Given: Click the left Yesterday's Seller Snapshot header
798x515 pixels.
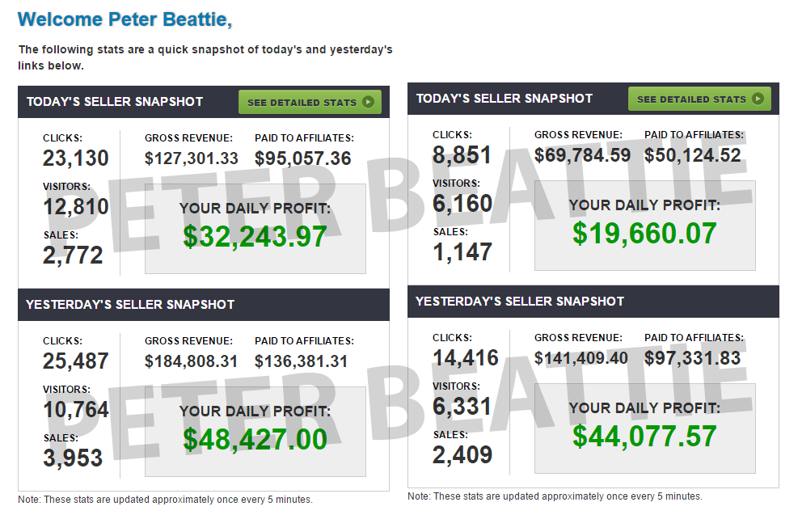Looking at the screenshot, I should click(130, 305).
